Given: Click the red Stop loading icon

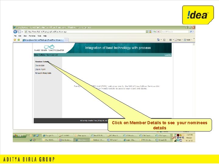Looking at the screenshot, I should (158, 32).
